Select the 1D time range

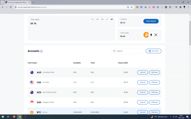92,19
